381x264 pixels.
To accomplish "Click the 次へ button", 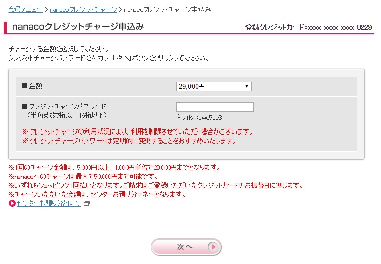I will tap(186, 247).
